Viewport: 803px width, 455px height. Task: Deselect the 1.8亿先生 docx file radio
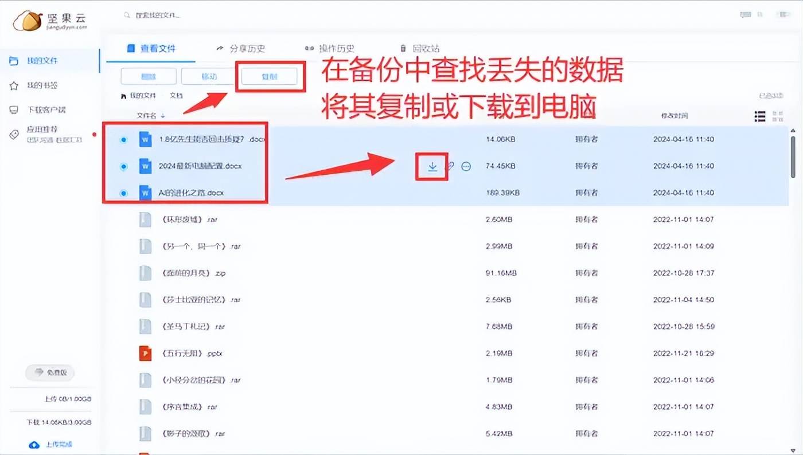(123, 140)
